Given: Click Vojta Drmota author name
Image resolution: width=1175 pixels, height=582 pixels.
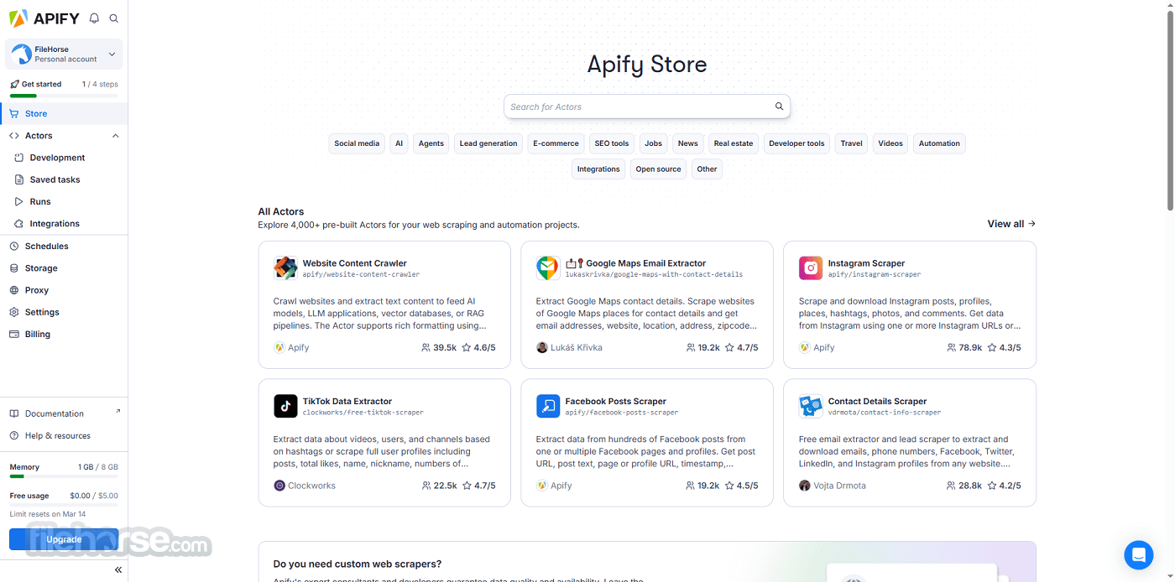Looking at the screenshot, I should (839, 486).
